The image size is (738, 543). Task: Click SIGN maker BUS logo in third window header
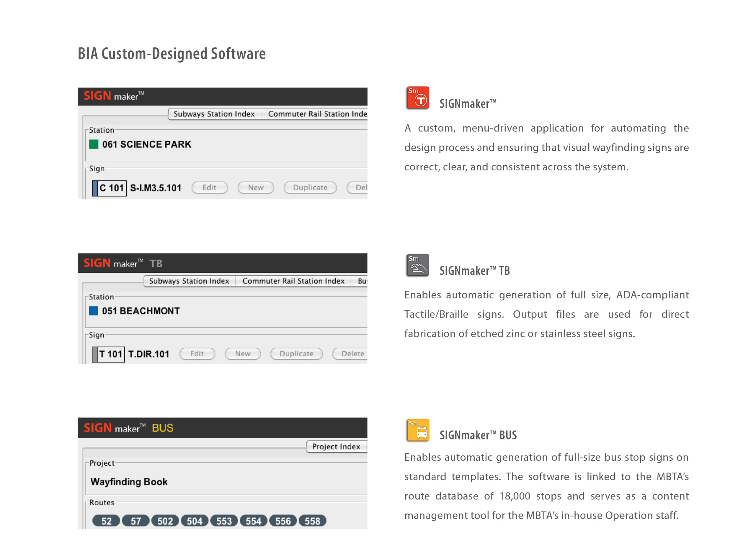pos(128,428)
